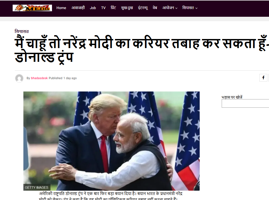Click the author avatar icon
This screenshot has height=200, width=269.
tap(19, 78)
